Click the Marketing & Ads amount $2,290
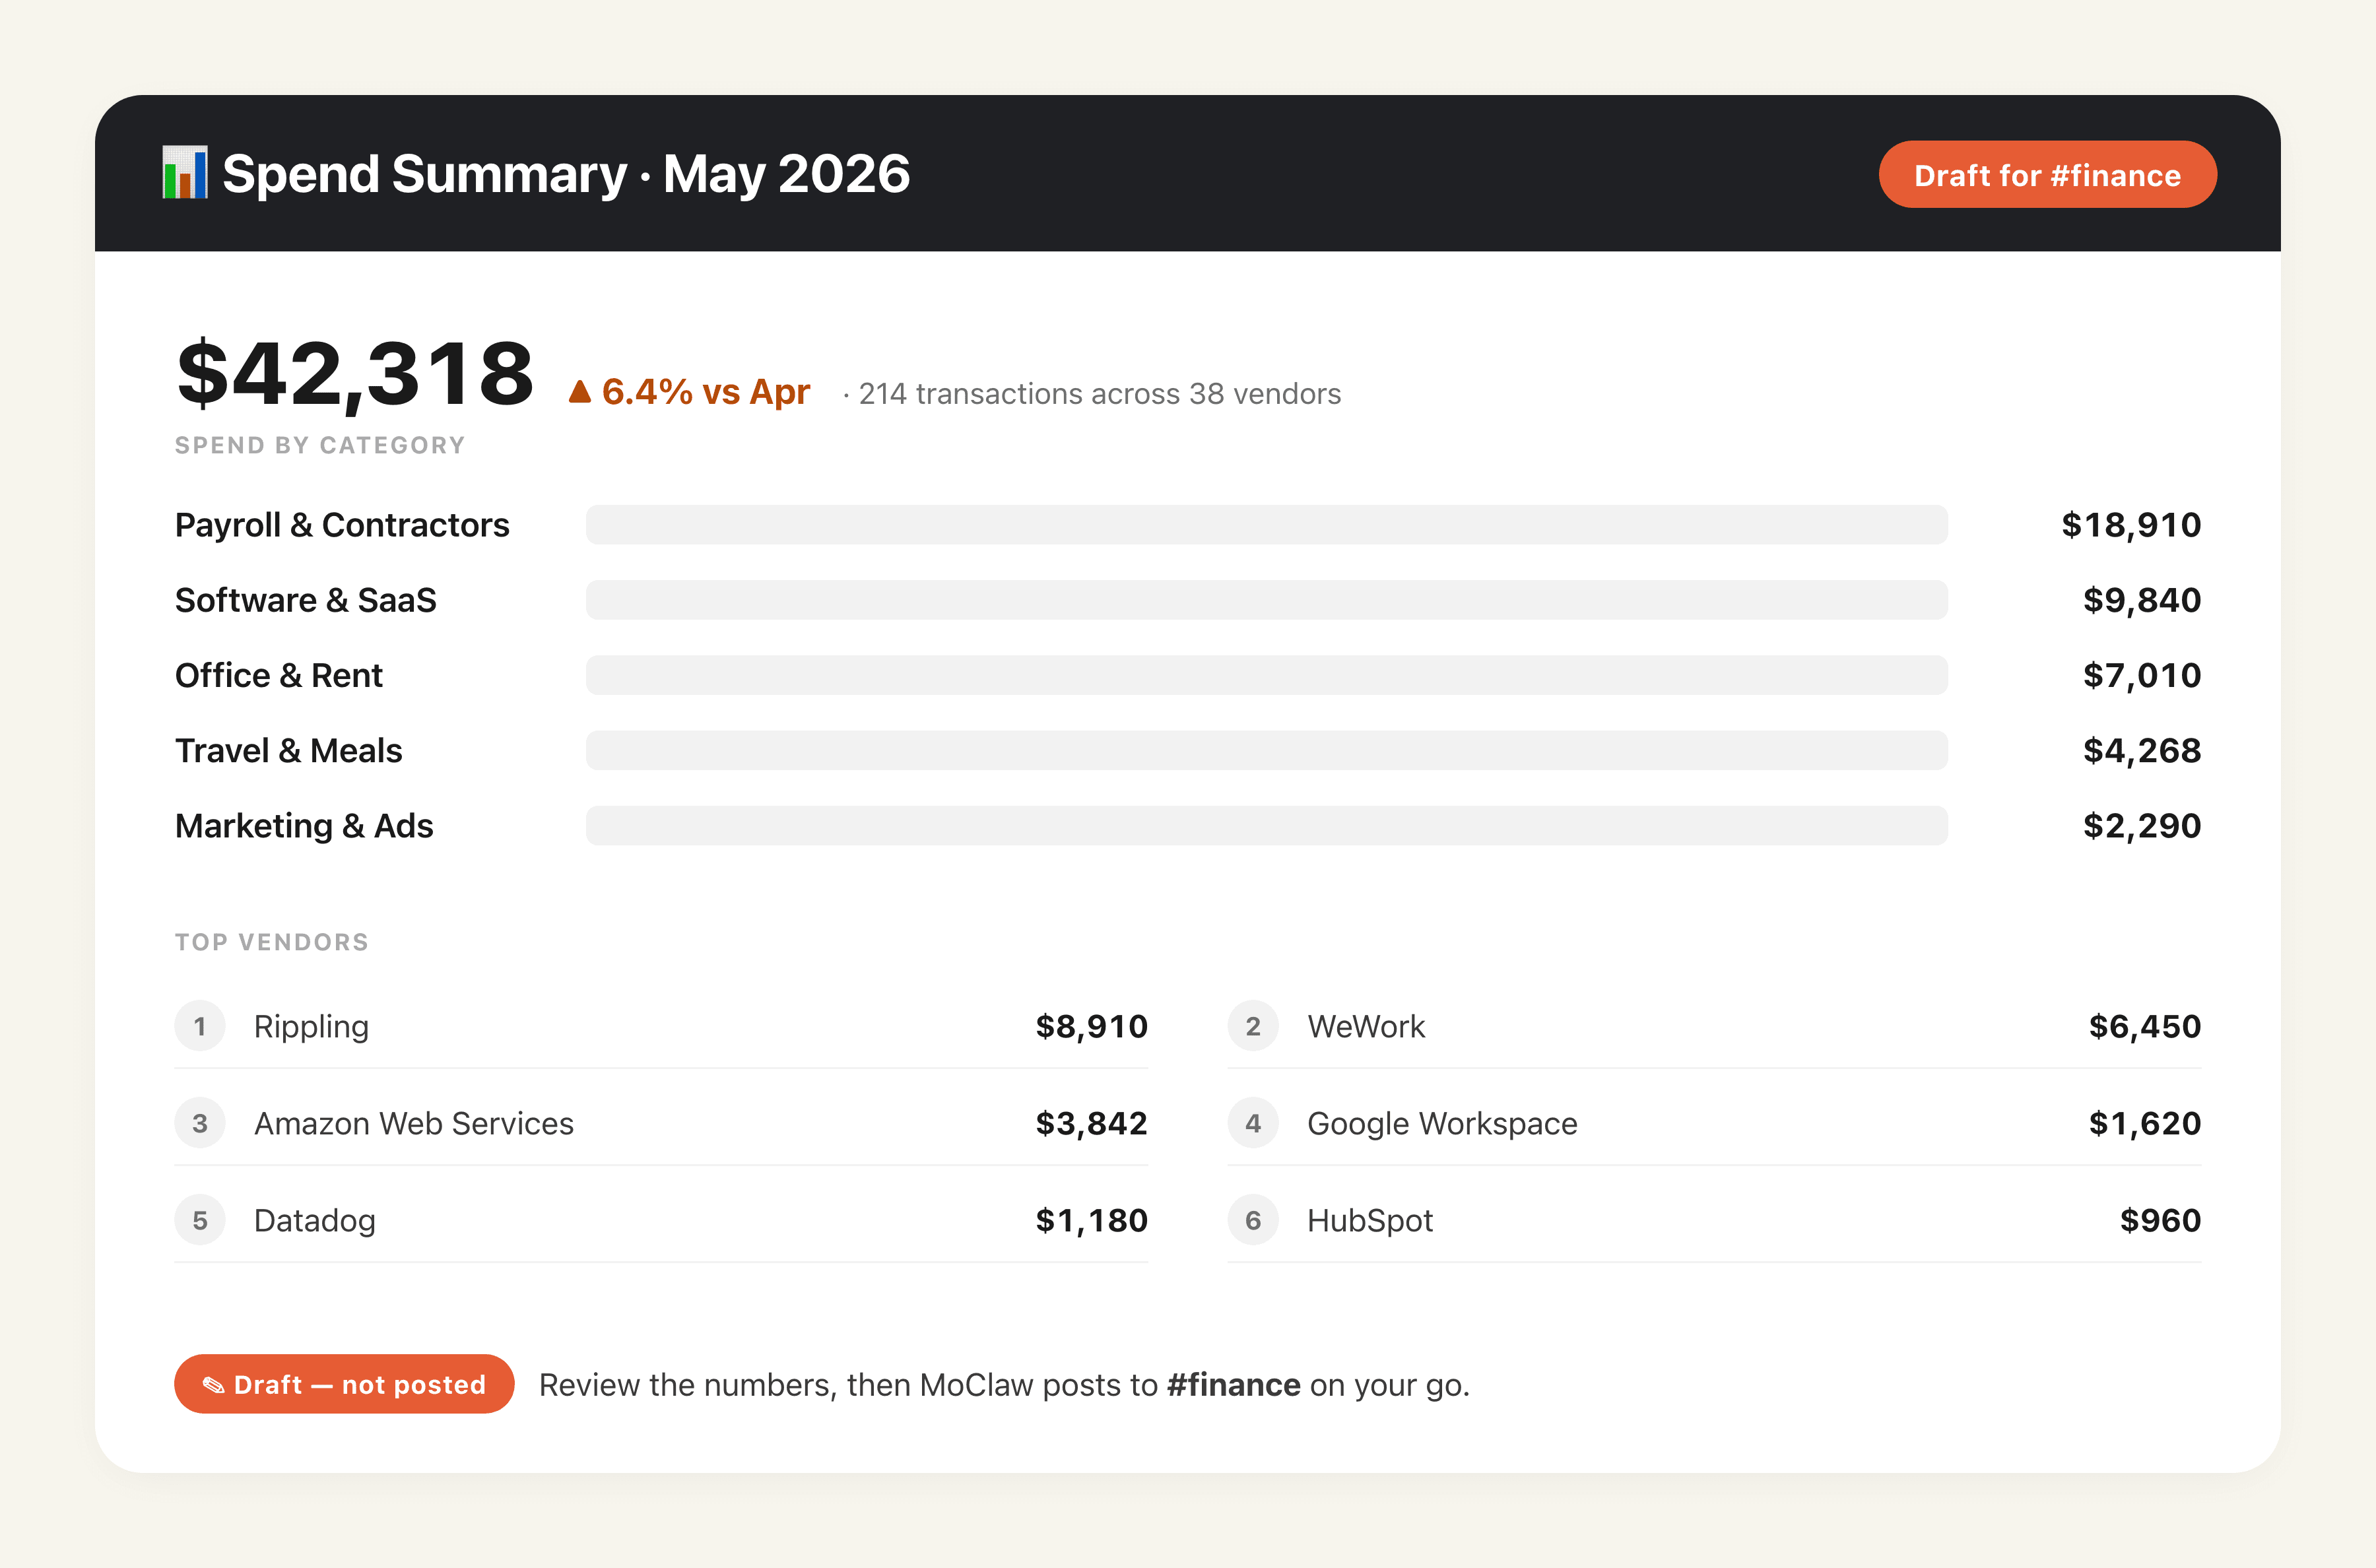 (2142, 826)
